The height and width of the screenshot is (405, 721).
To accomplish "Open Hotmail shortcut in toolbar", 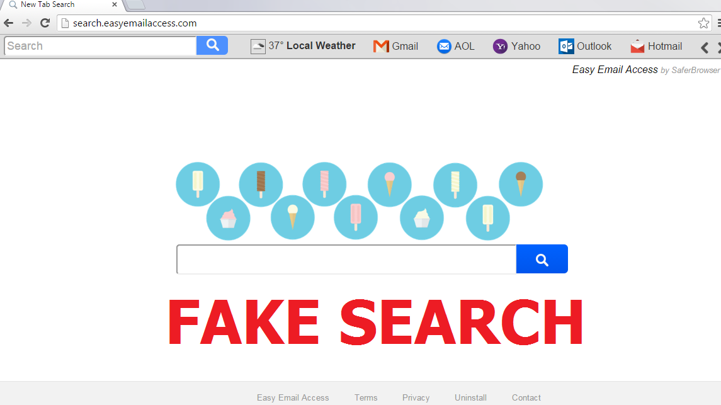I will point(656,46).
